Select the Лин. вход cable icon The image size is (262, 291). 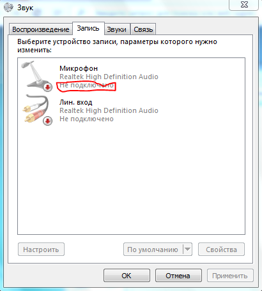pos(36,110)
